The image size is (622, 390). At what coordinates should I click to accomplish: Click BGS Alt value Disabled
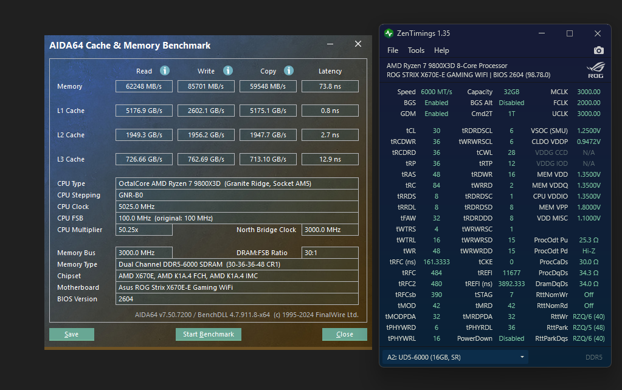[x=511, y=103]
